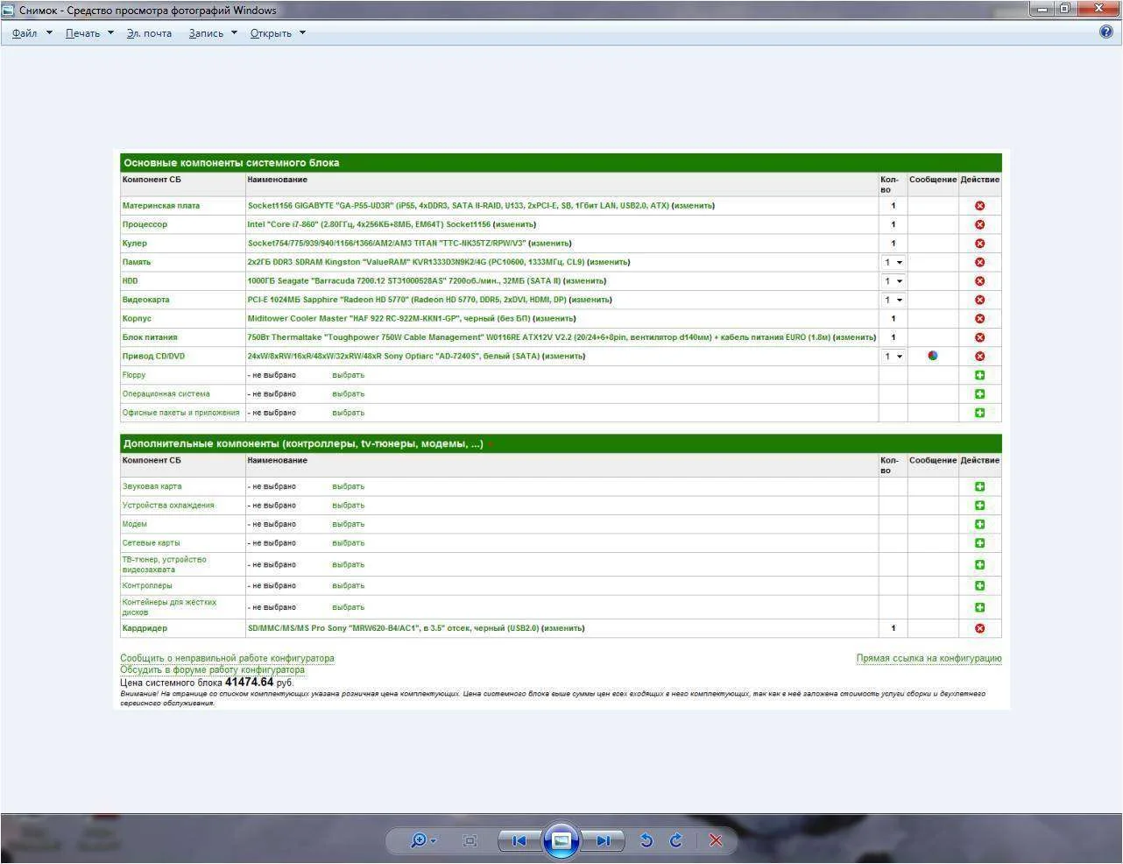Add a Звуковая карта with green plus
This screenshot has width=1123, height=864.
coord(979,486)
